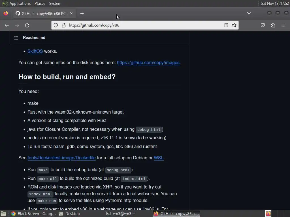
Task: Click the index.html code beside 'locally'
Action: click(40, 194)
